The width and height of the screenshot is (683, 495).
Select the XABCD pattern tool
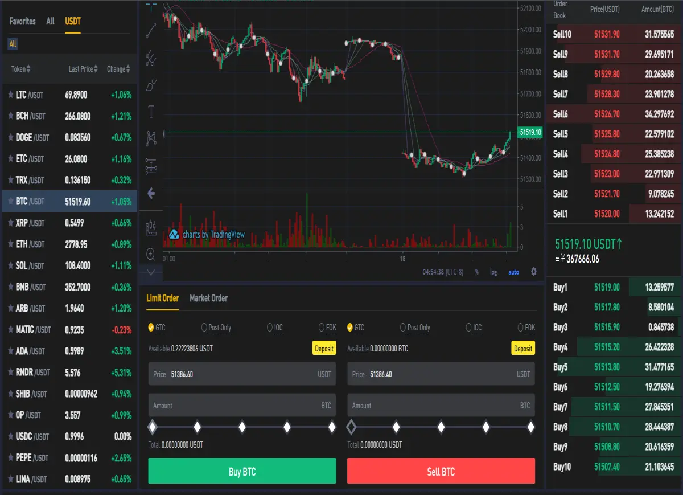point(151,138)
